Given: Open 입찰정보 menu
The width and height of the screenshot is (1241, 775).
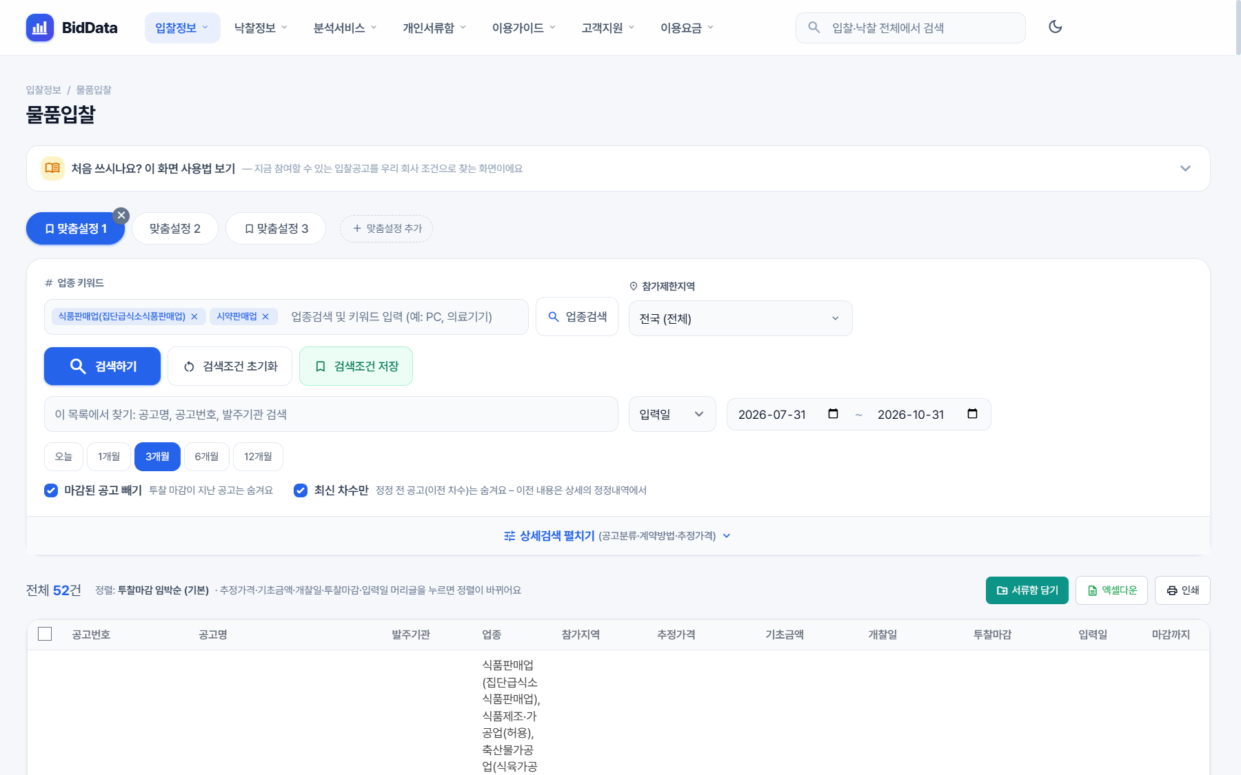Looking at the screenshot, I should (x=182, y=28).
